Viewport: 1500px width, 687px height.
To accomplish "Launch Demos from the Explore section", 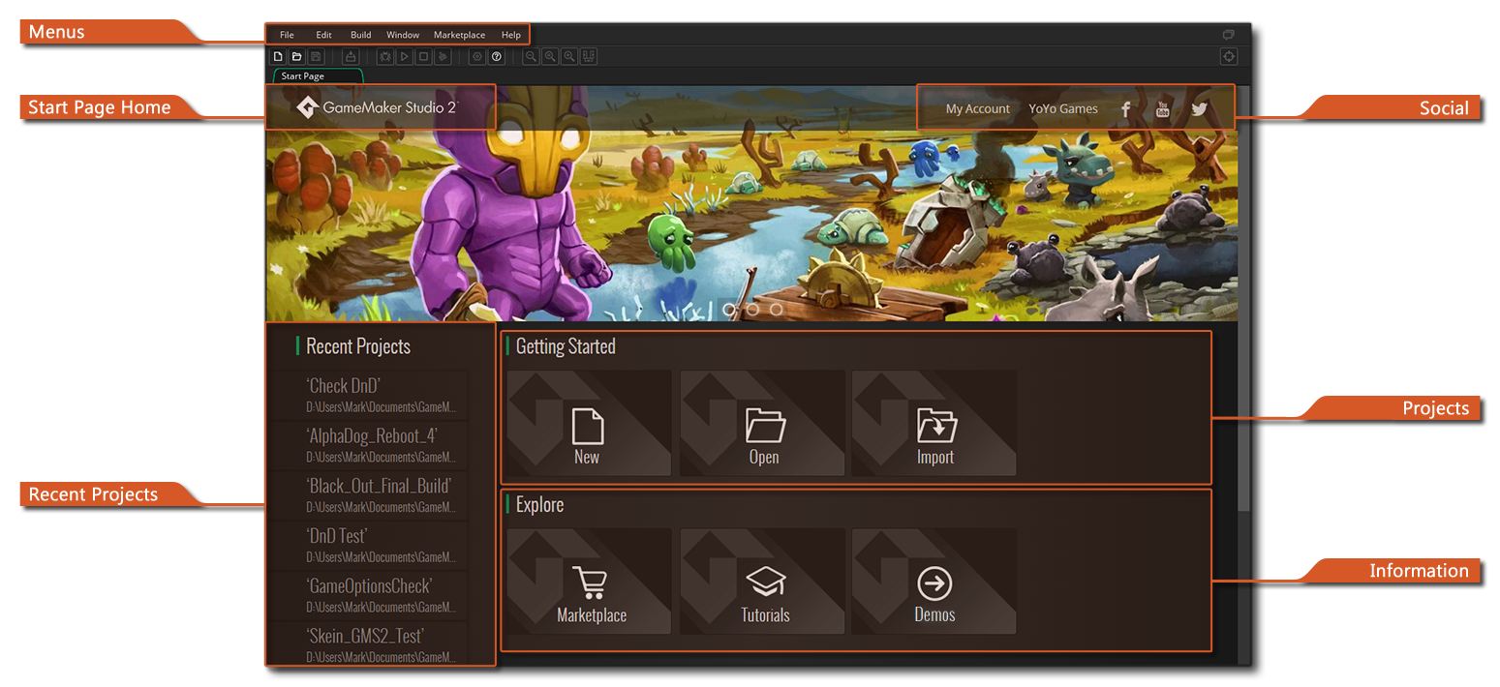I will click(933, 582).
